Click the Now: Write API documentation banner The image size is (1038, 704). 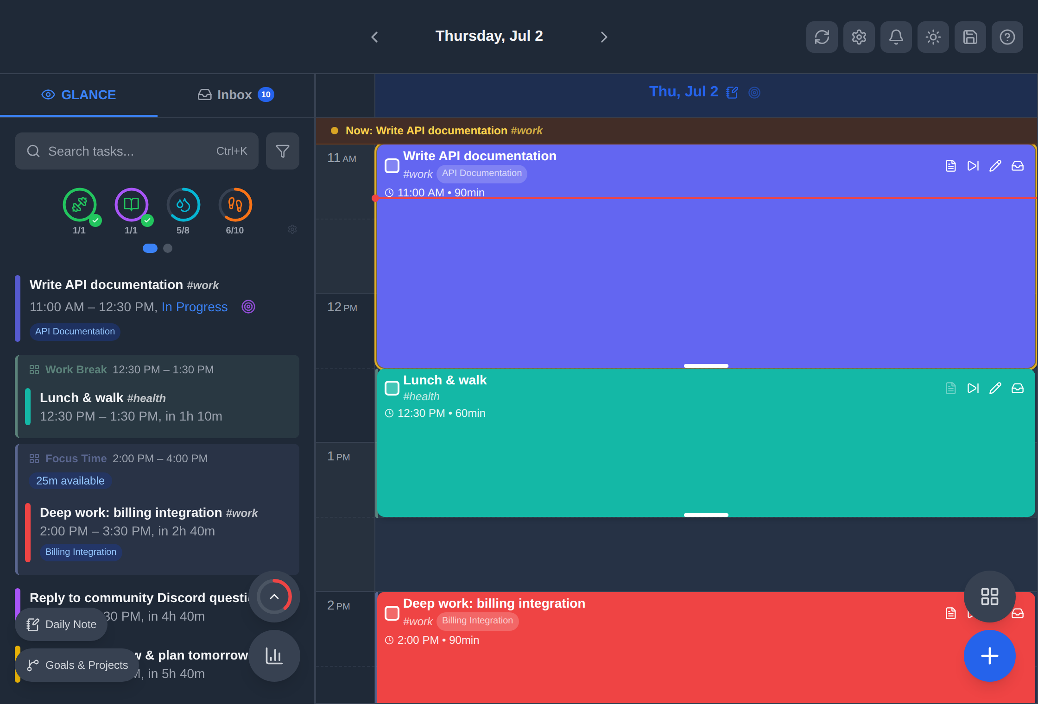676,131
